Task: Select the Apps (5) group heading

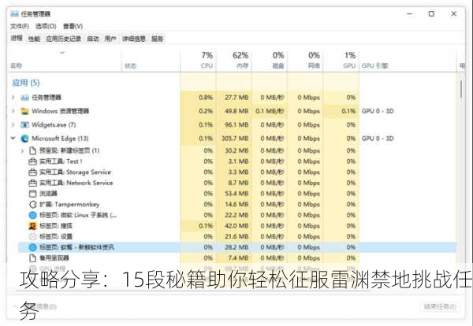Action: coord(26,83)
